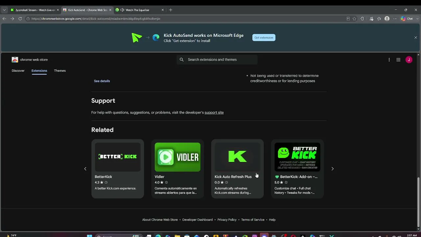Click See details link
Image resolution: width=421 pixels, height=237 pixels.
click(102, 81)
